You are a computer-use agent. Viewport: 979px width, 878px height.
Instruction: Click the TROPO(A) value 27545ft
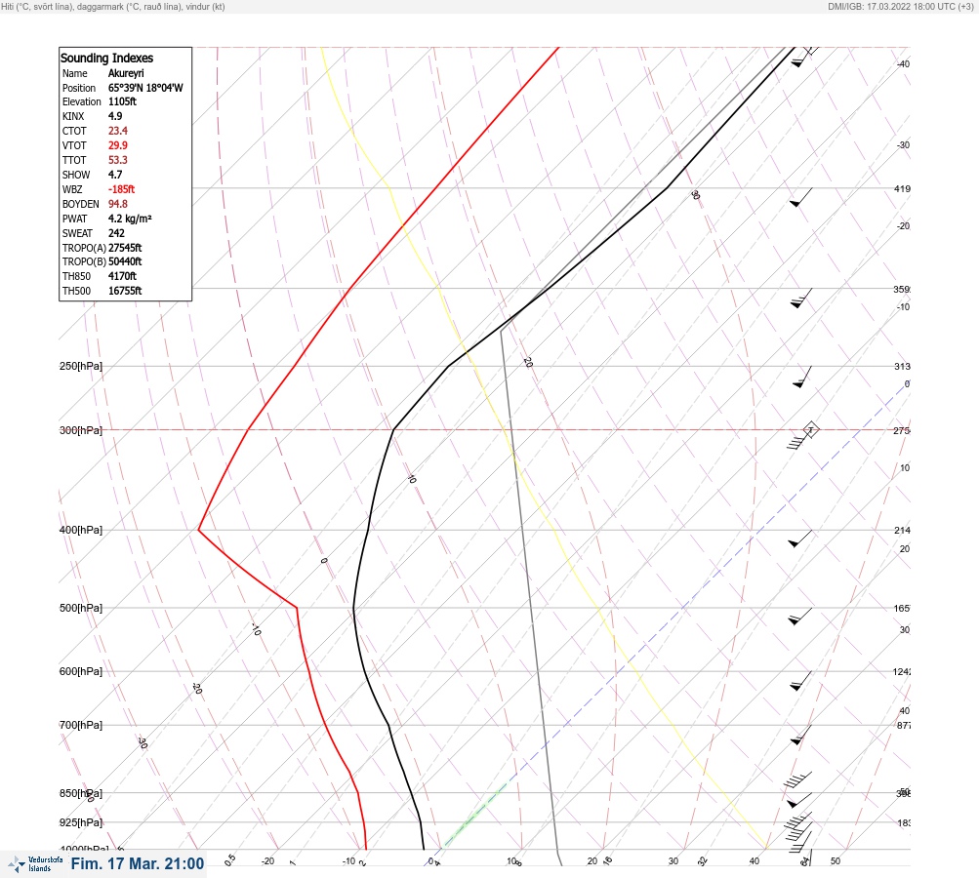pyautogui.click(x=125, y=248)
